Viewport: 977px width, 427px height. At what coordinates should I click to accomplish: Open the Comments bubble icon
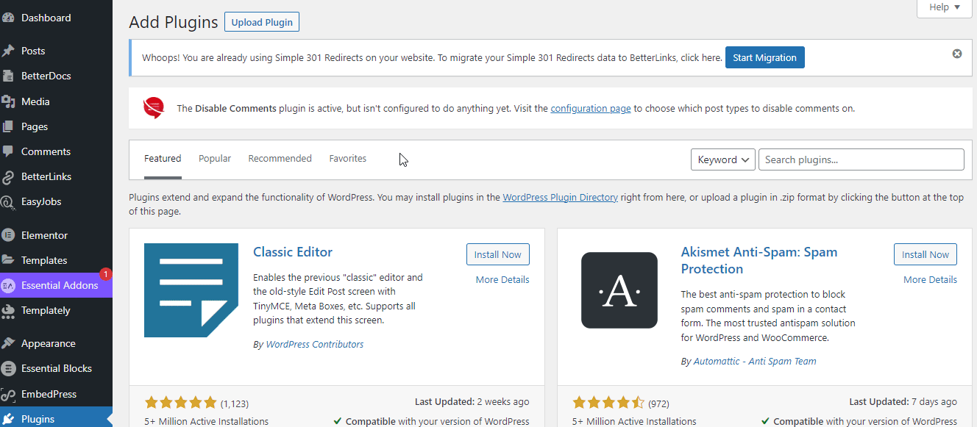pyautogui.click(x=8, y=151)
